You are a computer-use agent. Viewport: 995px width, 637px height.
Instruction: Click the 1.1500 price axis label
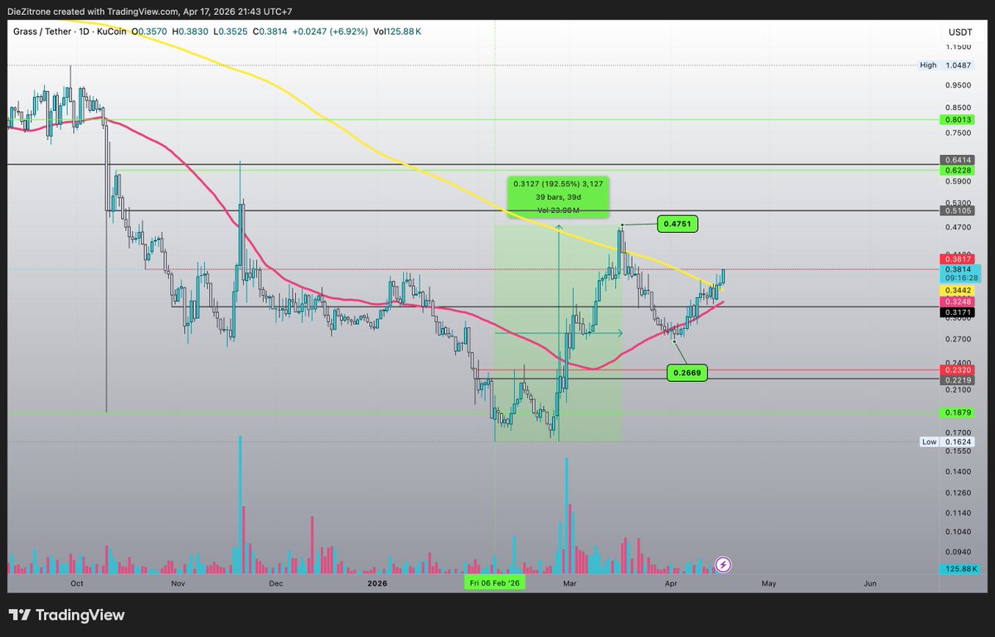pyautogui.click(x=960, y=47)
